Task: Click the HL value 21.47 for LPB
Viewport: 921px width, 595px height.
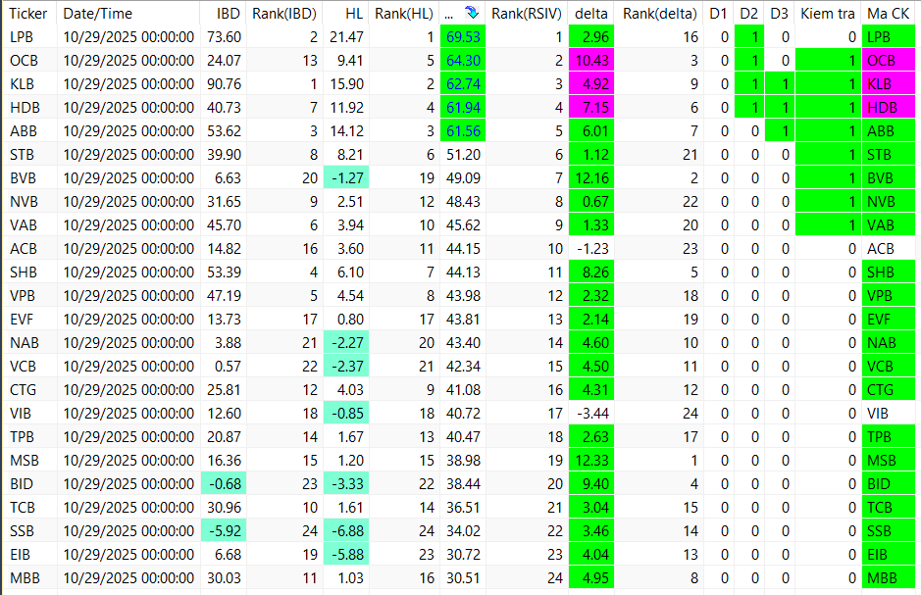Action: coord(346,37)
